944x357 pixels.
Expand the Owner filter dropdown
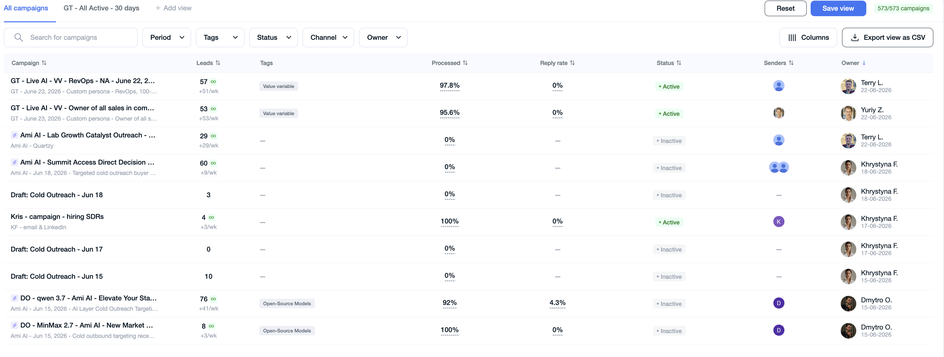[x=383, y=37]
